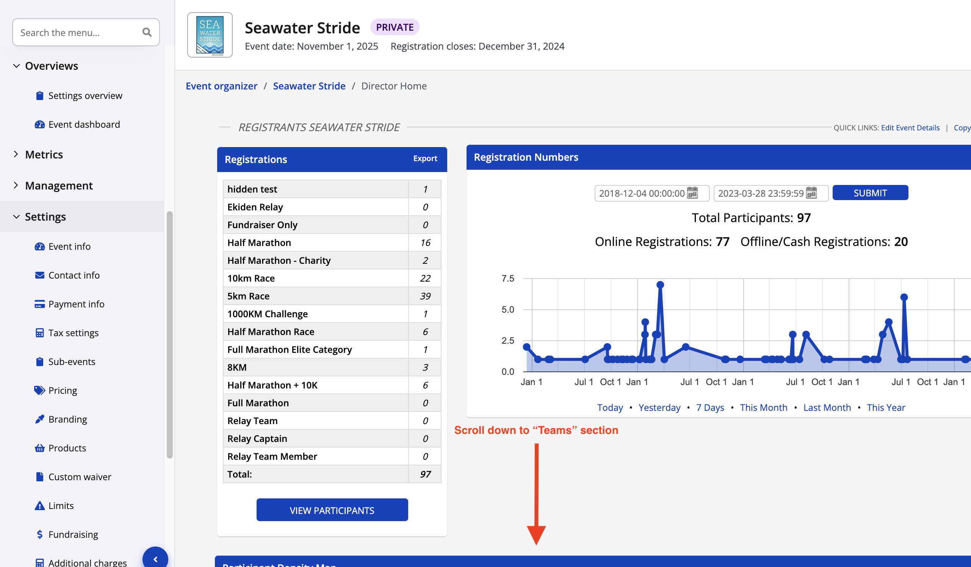Click the Seawater Stride event logo thumbnail
Viewport: 971px width, 567px height.
pos(210,35)
